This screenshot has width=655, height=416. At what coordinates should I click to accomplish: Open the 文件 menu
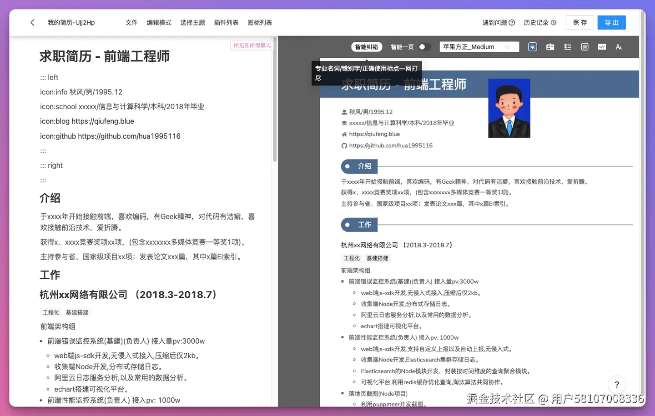tap(131, 22)
